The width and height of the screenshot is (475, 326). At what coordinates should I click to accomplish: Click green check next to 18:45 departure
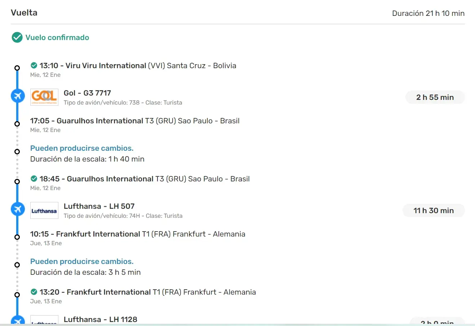[x=34, y=179]
